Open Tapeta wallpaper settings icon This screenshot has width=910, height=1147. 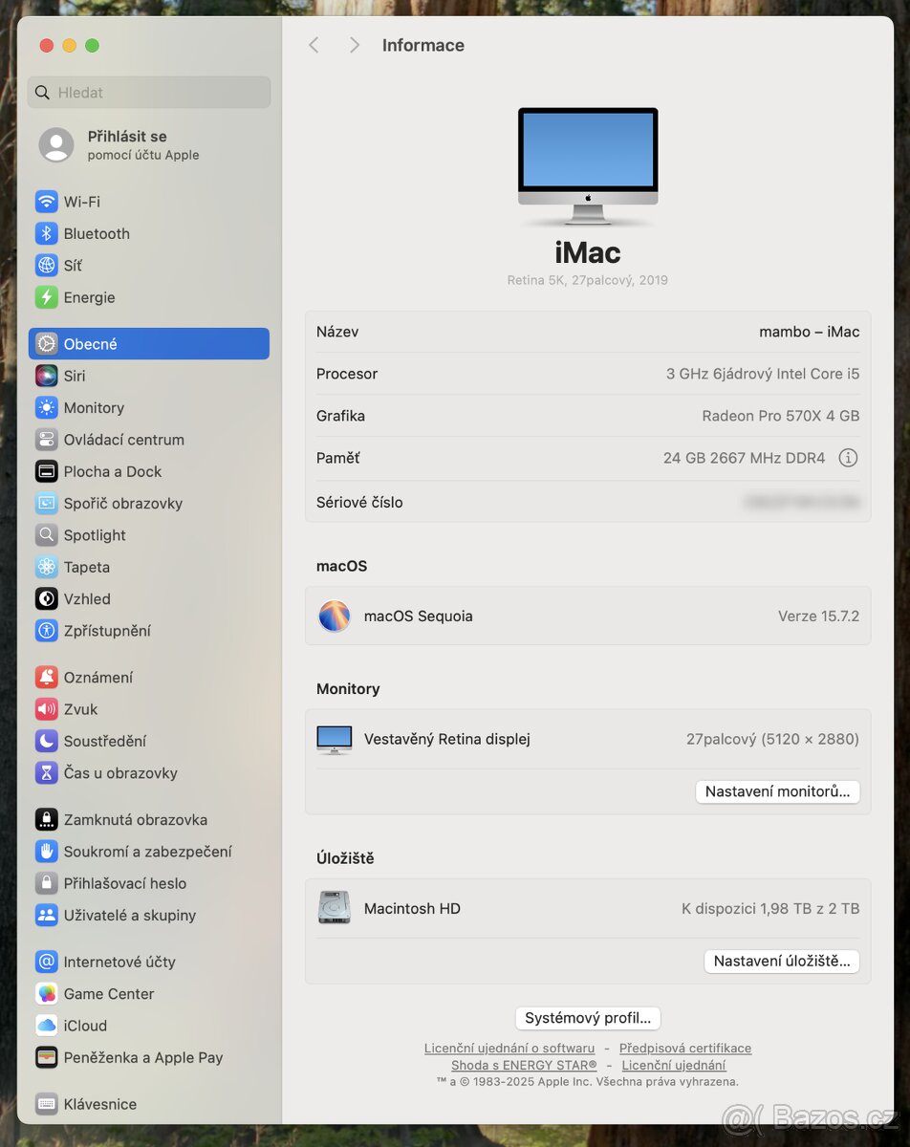coord(46,567)
